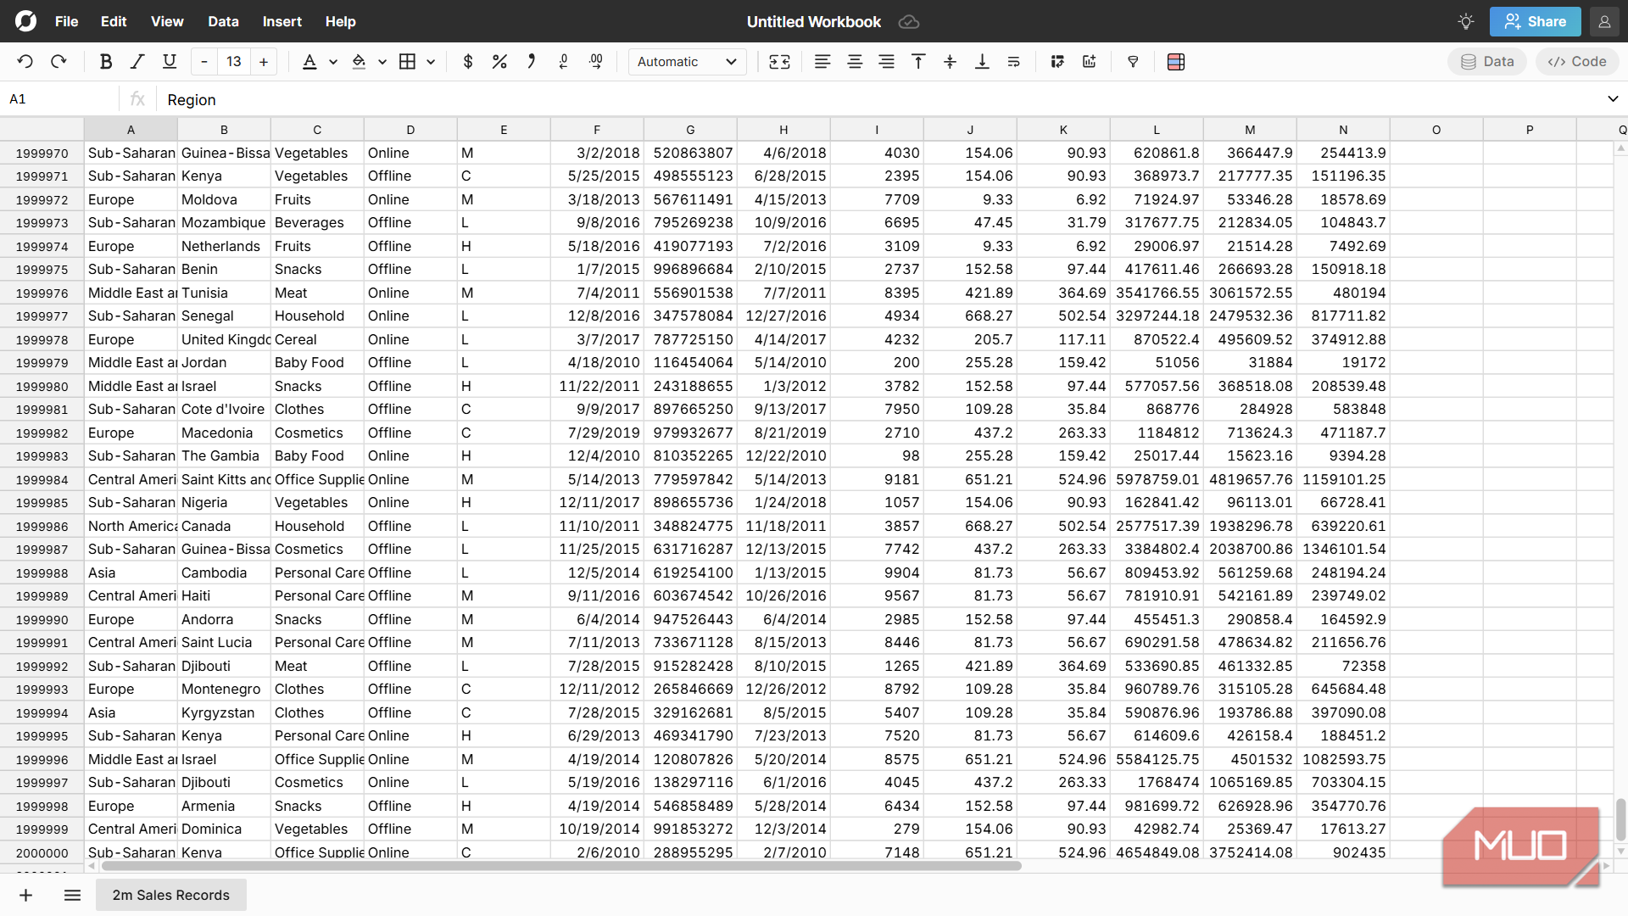Open the fill color picker
The image size is (1628, 916).
359,61
